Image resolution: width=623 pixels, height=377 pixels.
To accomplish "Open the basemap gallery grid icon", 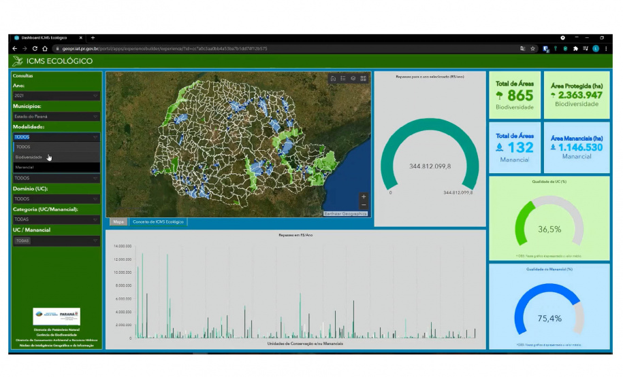I will click(x=364, y=79).
